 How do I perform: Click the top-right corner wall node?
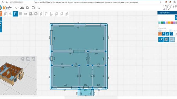tap(106, 25)
